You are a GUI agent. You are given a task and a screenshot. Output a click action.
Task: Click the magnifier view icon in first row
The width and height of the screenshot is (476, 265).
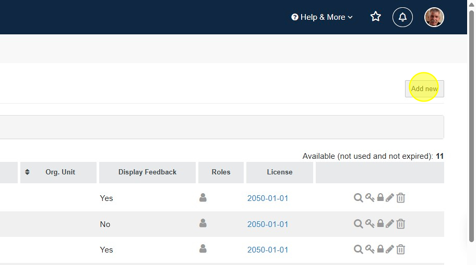click(358, 198)
